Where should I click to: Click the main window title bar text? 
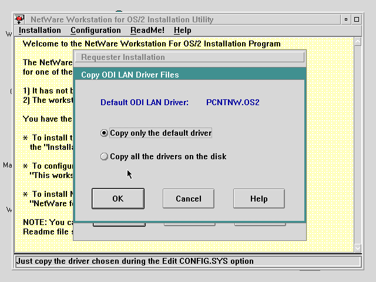tap(122, 19)
